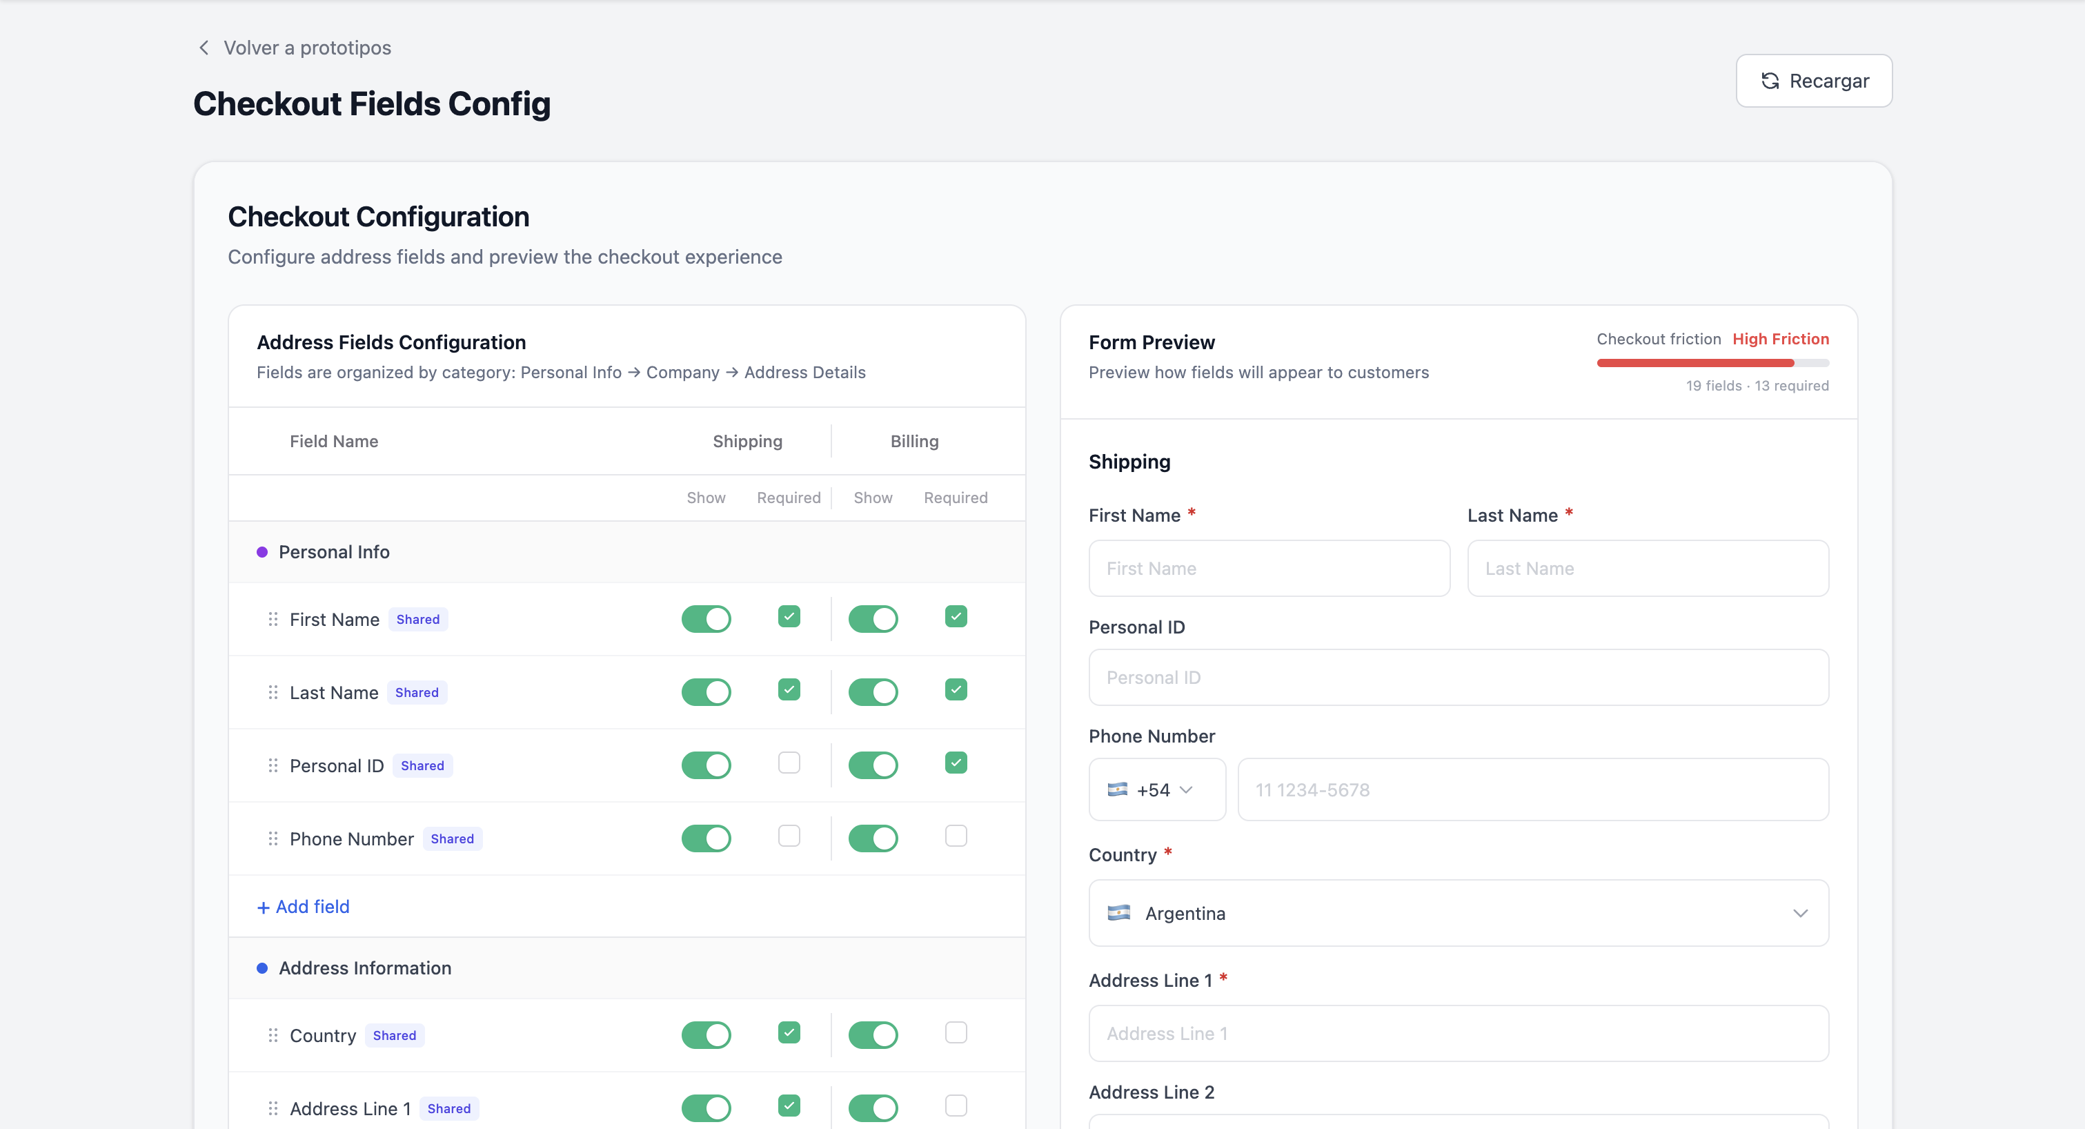Click the refresh icon in Recargar button
This screenshot has width=2085, height=1129.
[x=1770, y=81]
